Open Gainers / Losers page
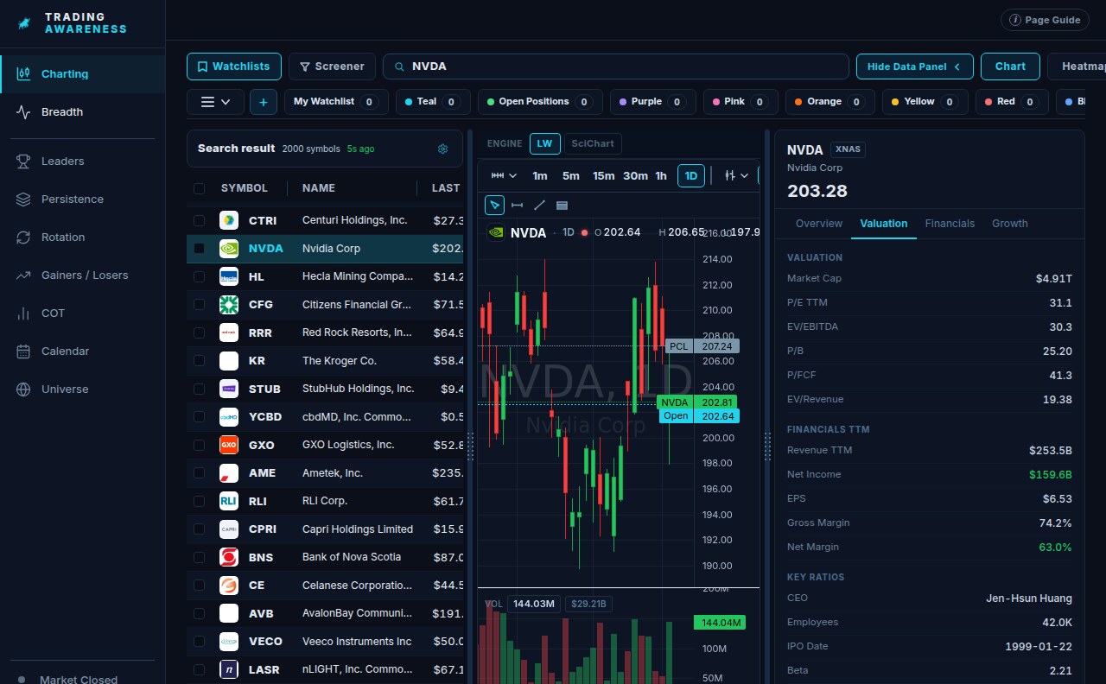This screenshot has width=1106, height=684. click(x=83, y=275)
